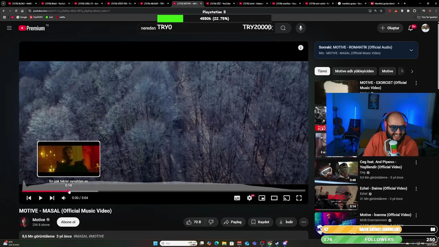Reload the page
This screenshot has height=247, width=439.
pos(16,11)
